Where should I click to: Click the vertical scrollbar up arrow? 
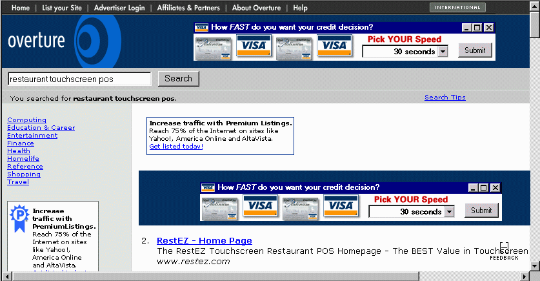tap(535, 6)
